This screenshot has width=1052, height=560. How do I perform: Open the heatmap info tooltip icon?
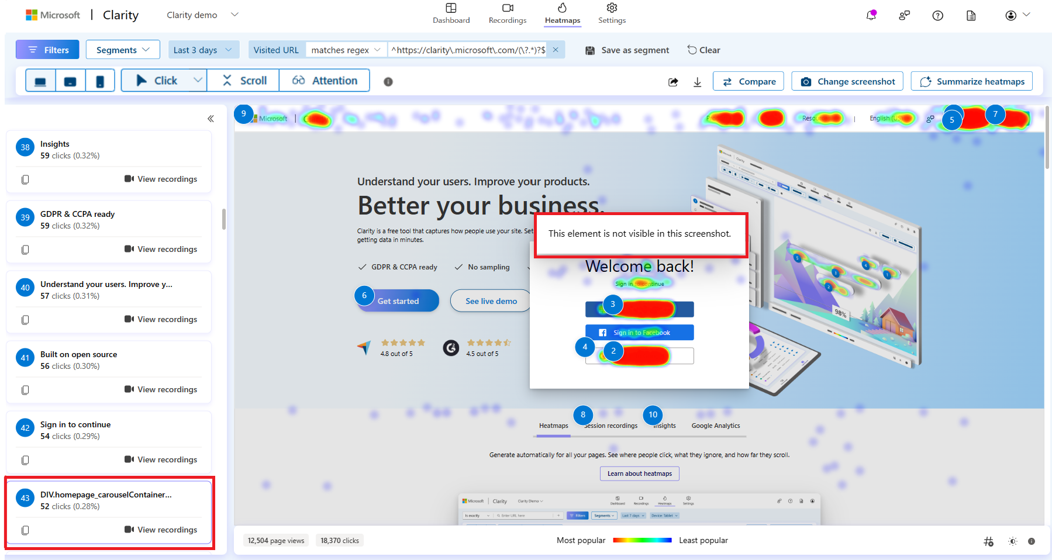coord(388,81)
